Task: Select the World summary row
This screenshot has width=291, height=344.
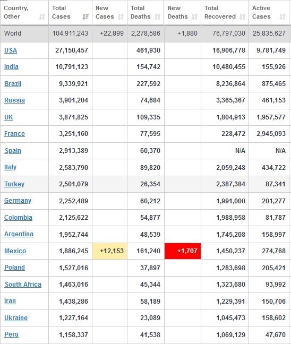Action: coord(144,33)
